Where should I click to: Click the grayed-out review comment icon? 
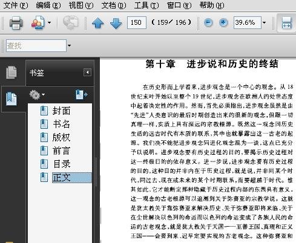[x=70, y=22]
